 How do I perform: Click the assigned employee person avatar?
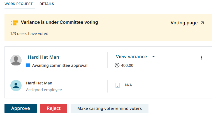pyautogui.click(x=16, y=86)
